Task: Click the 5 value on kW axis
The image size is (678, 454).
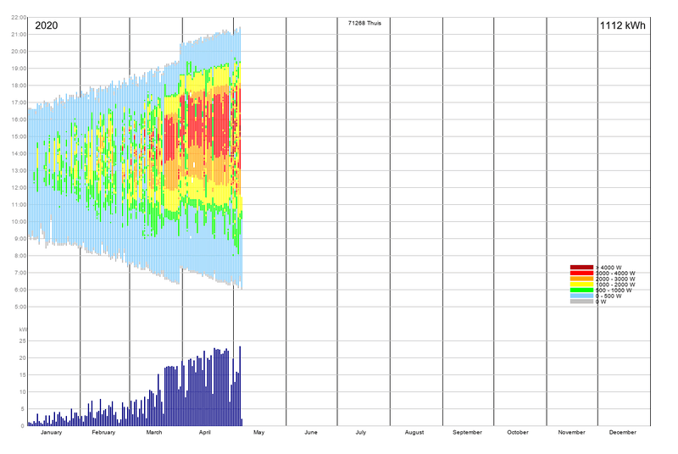Action: point(24,408)
